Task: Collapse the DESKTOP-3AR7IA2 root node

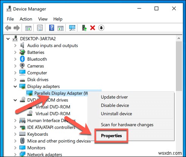Action: (8, 39)
